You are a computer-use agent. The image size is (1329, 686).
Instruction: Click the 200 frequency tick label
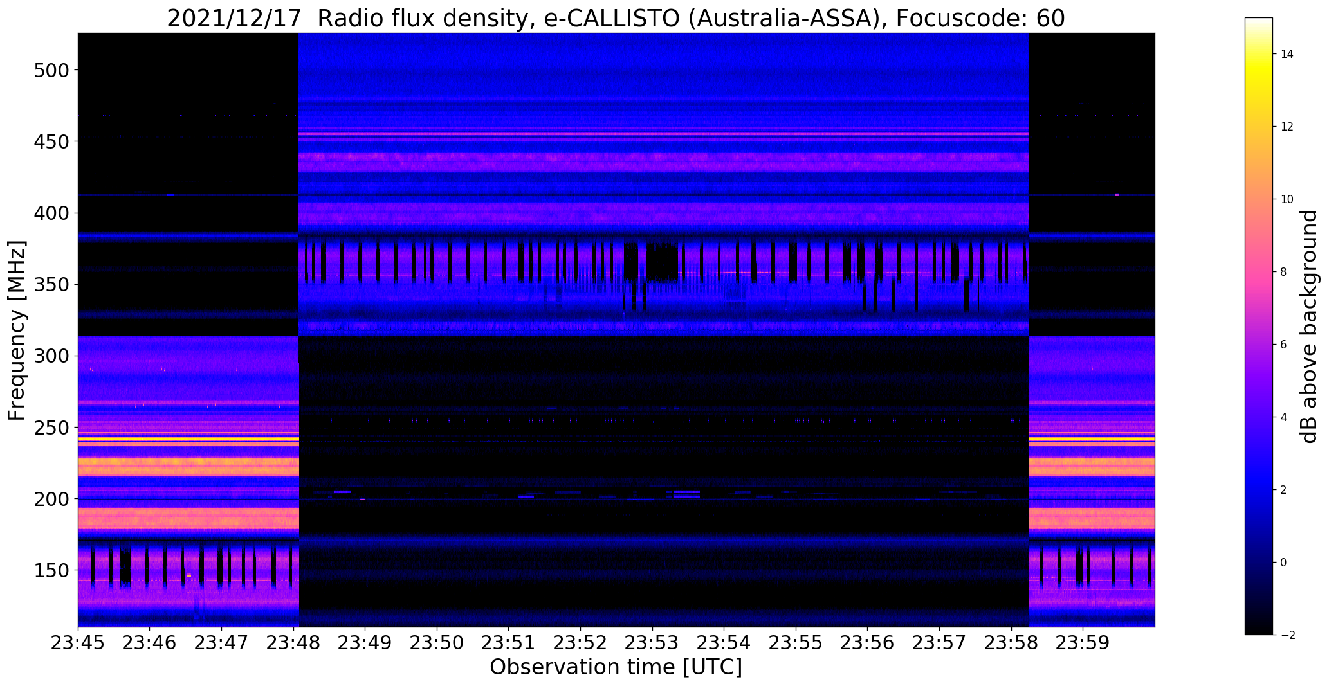coord(51,499)
